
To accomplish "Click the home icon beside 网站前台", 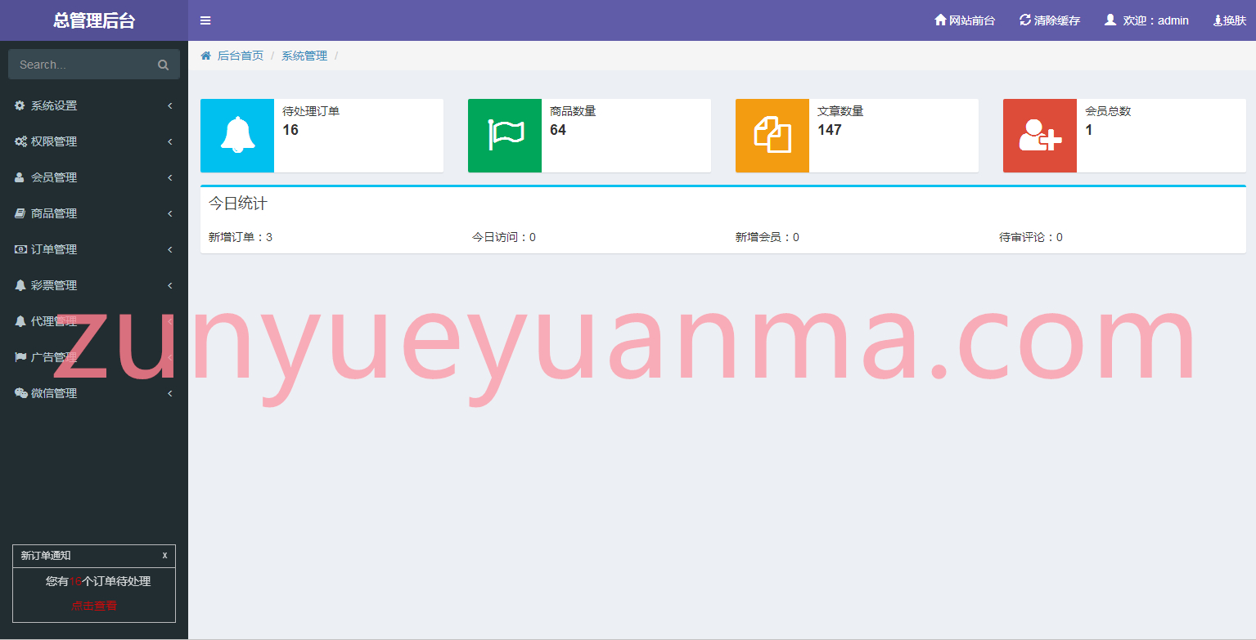I will coord(940,20).
